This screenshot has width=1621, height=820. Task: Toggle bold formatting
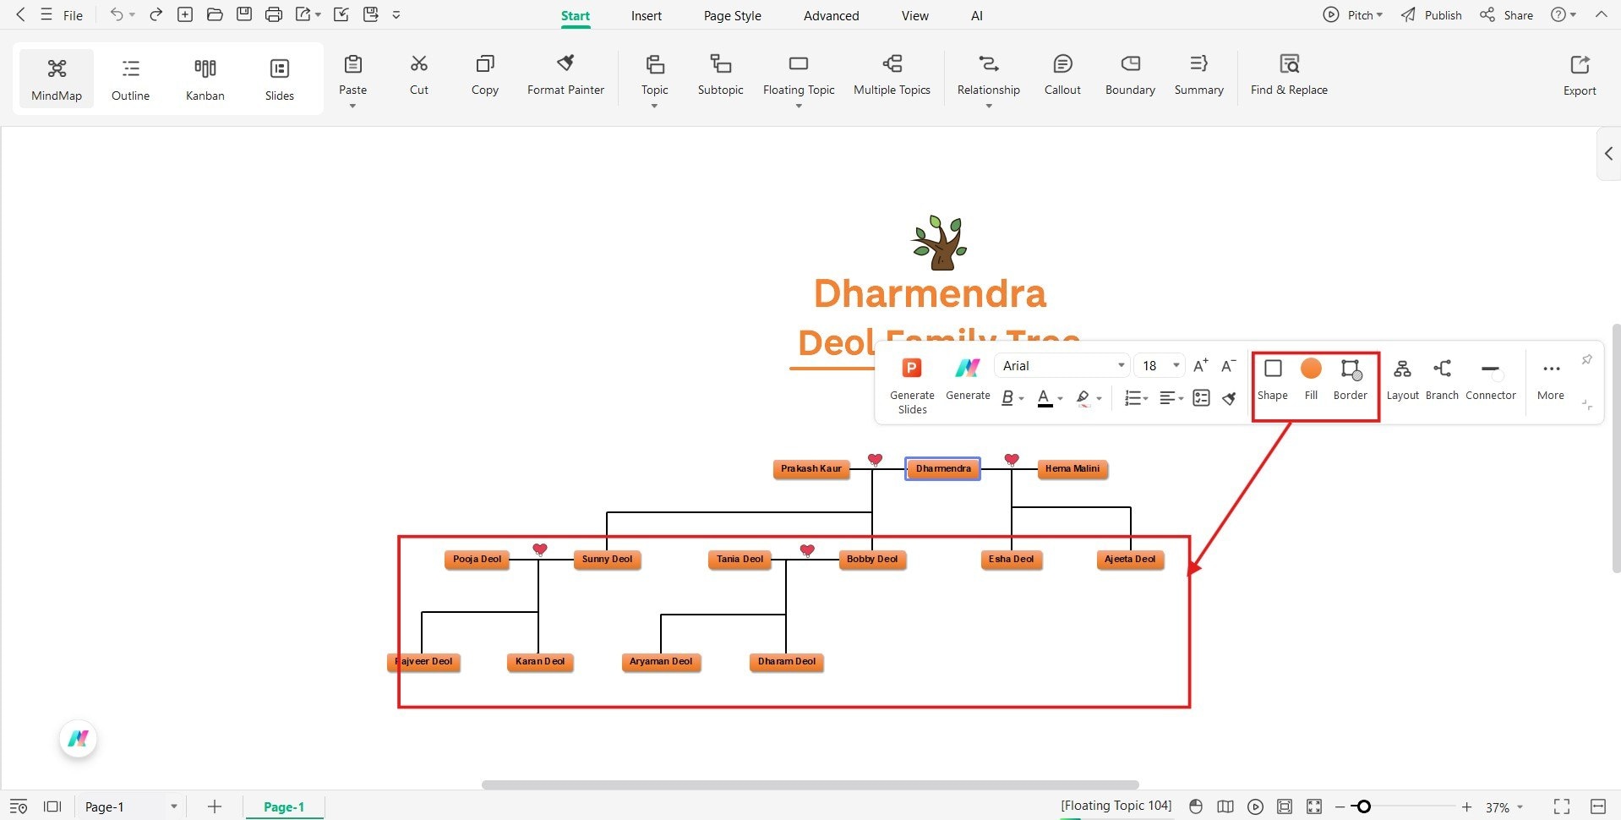coord(1007,397)
